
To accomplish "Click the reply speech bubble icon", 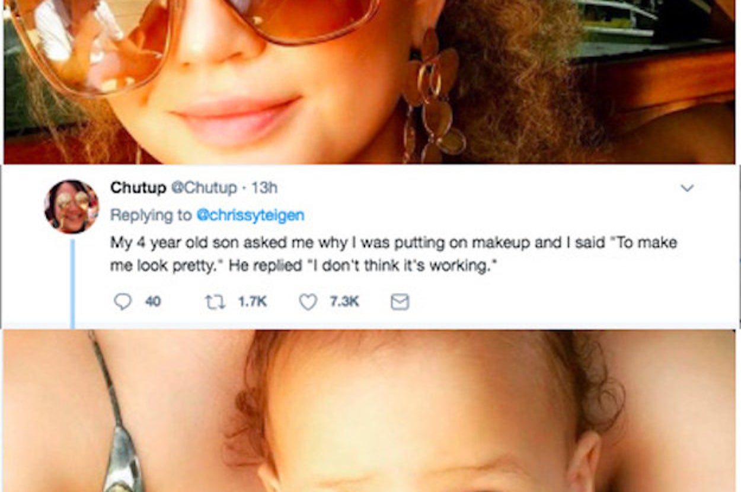I will click(122, 302).
